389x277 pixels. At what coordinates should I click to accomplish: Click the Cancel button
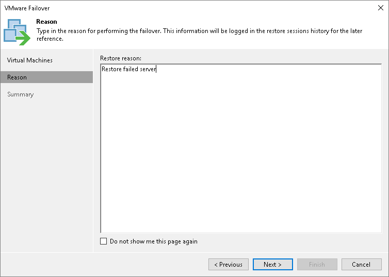361,264
